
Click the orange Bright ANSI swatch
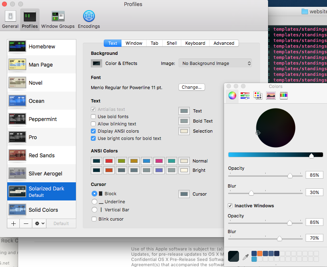click(109, 170)
